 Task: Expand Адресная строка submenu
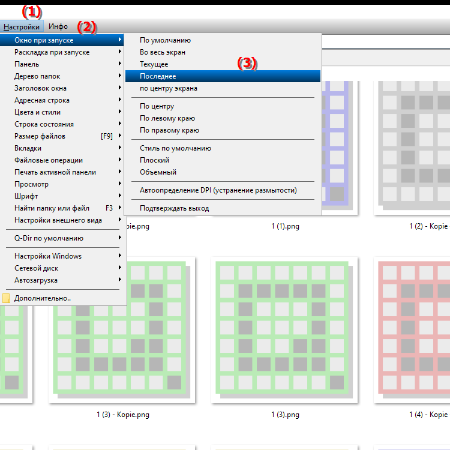point(62,100)
